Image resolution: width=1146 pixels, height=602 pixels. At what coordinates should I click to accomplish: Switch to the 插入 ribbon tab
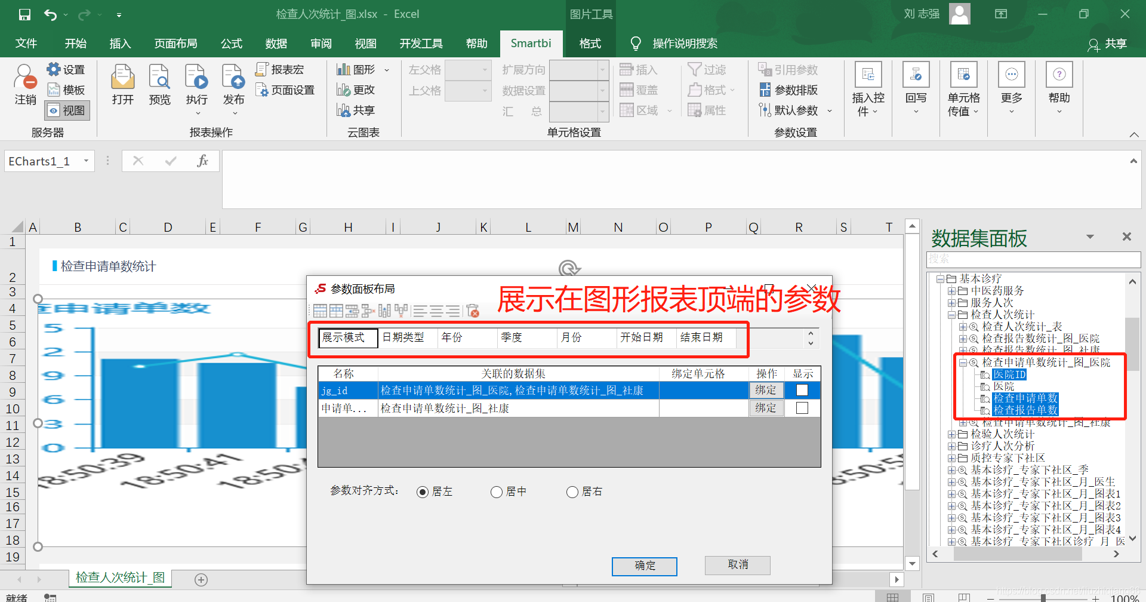(120, 44)
